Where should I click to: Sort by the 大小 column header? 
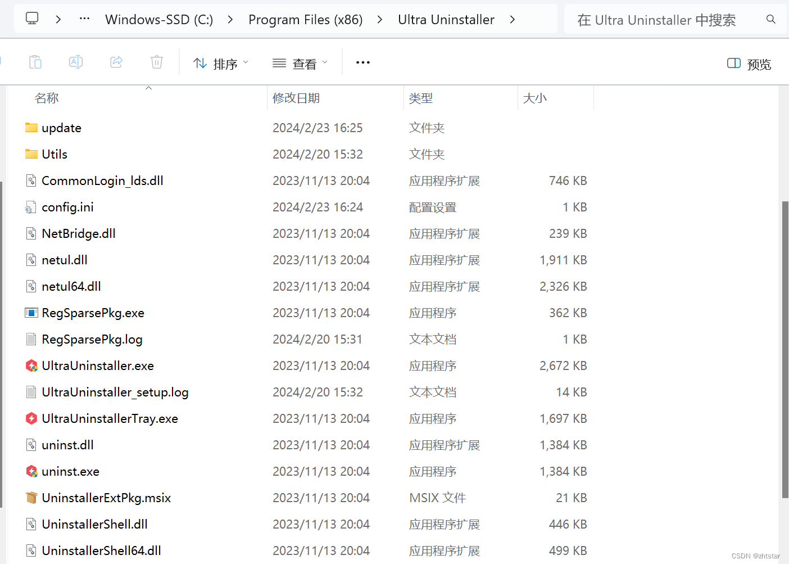coord(534,98)
